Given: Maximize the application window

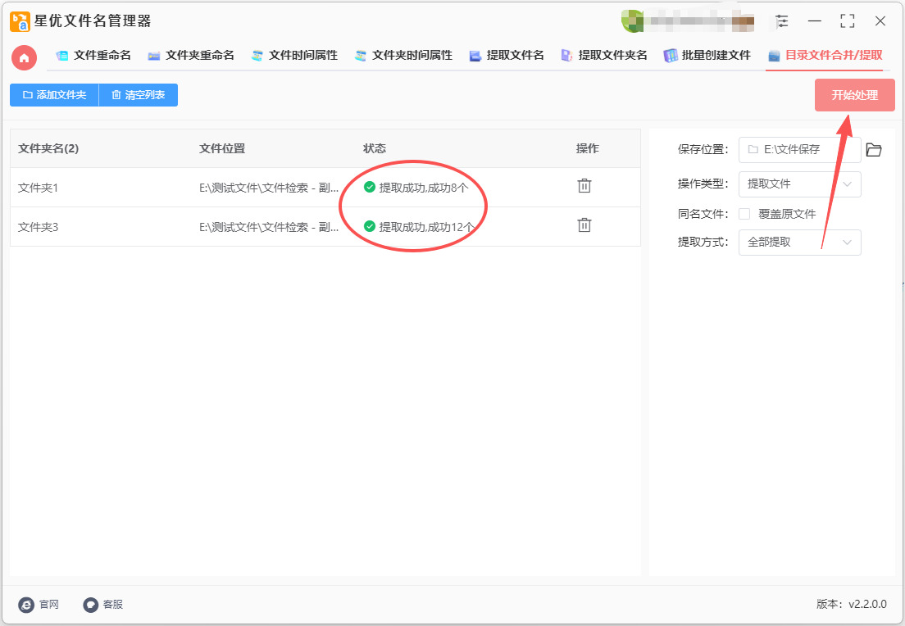Looking at the screenshot, I should (x=848, y=21).
